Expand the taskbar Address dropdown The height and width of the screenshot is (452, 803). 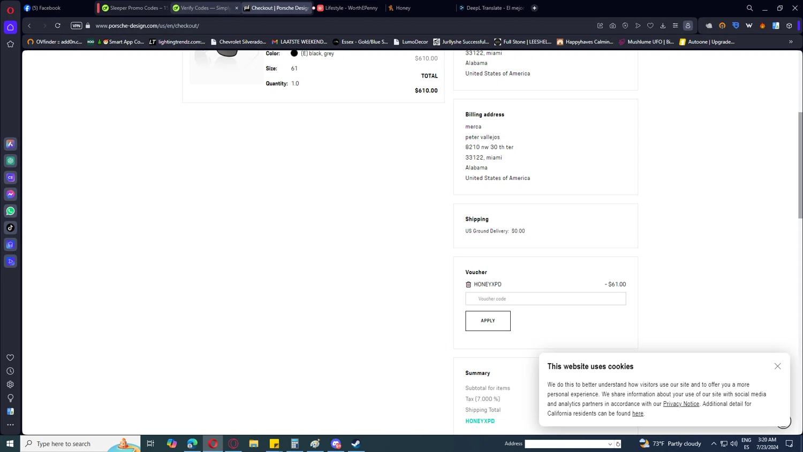[x=610, y=444]
